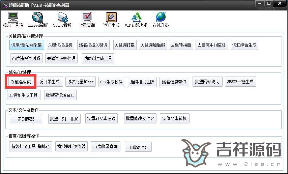Open 词库/爱站网采集 button
The width and height of the screenshot is (288, 174).
coord(27,45)
